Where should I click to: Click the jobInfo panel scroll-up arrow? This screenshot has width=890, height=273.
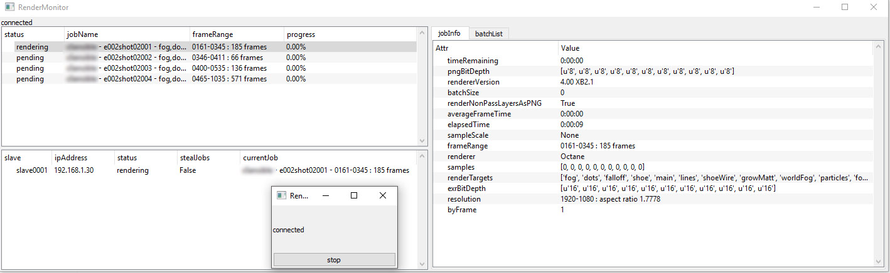[878, 47]
